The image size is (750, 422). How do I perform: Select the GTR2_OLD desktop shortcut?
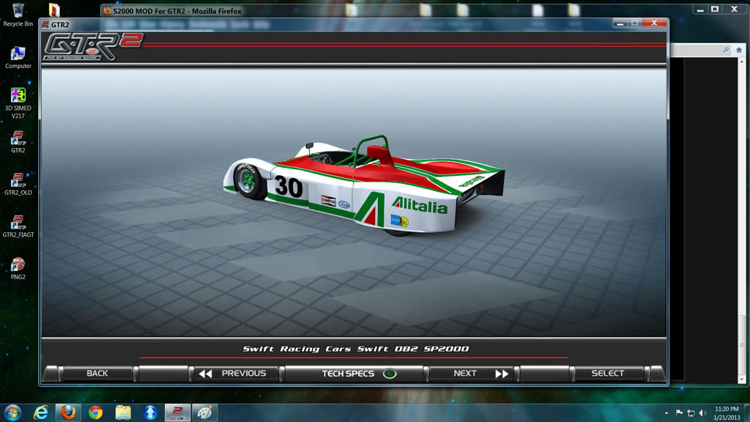[18, 184]
